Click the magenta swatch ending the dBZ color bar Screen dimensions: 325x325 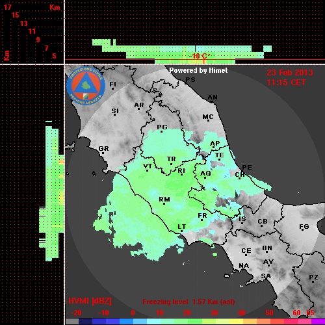click(318, 322)
